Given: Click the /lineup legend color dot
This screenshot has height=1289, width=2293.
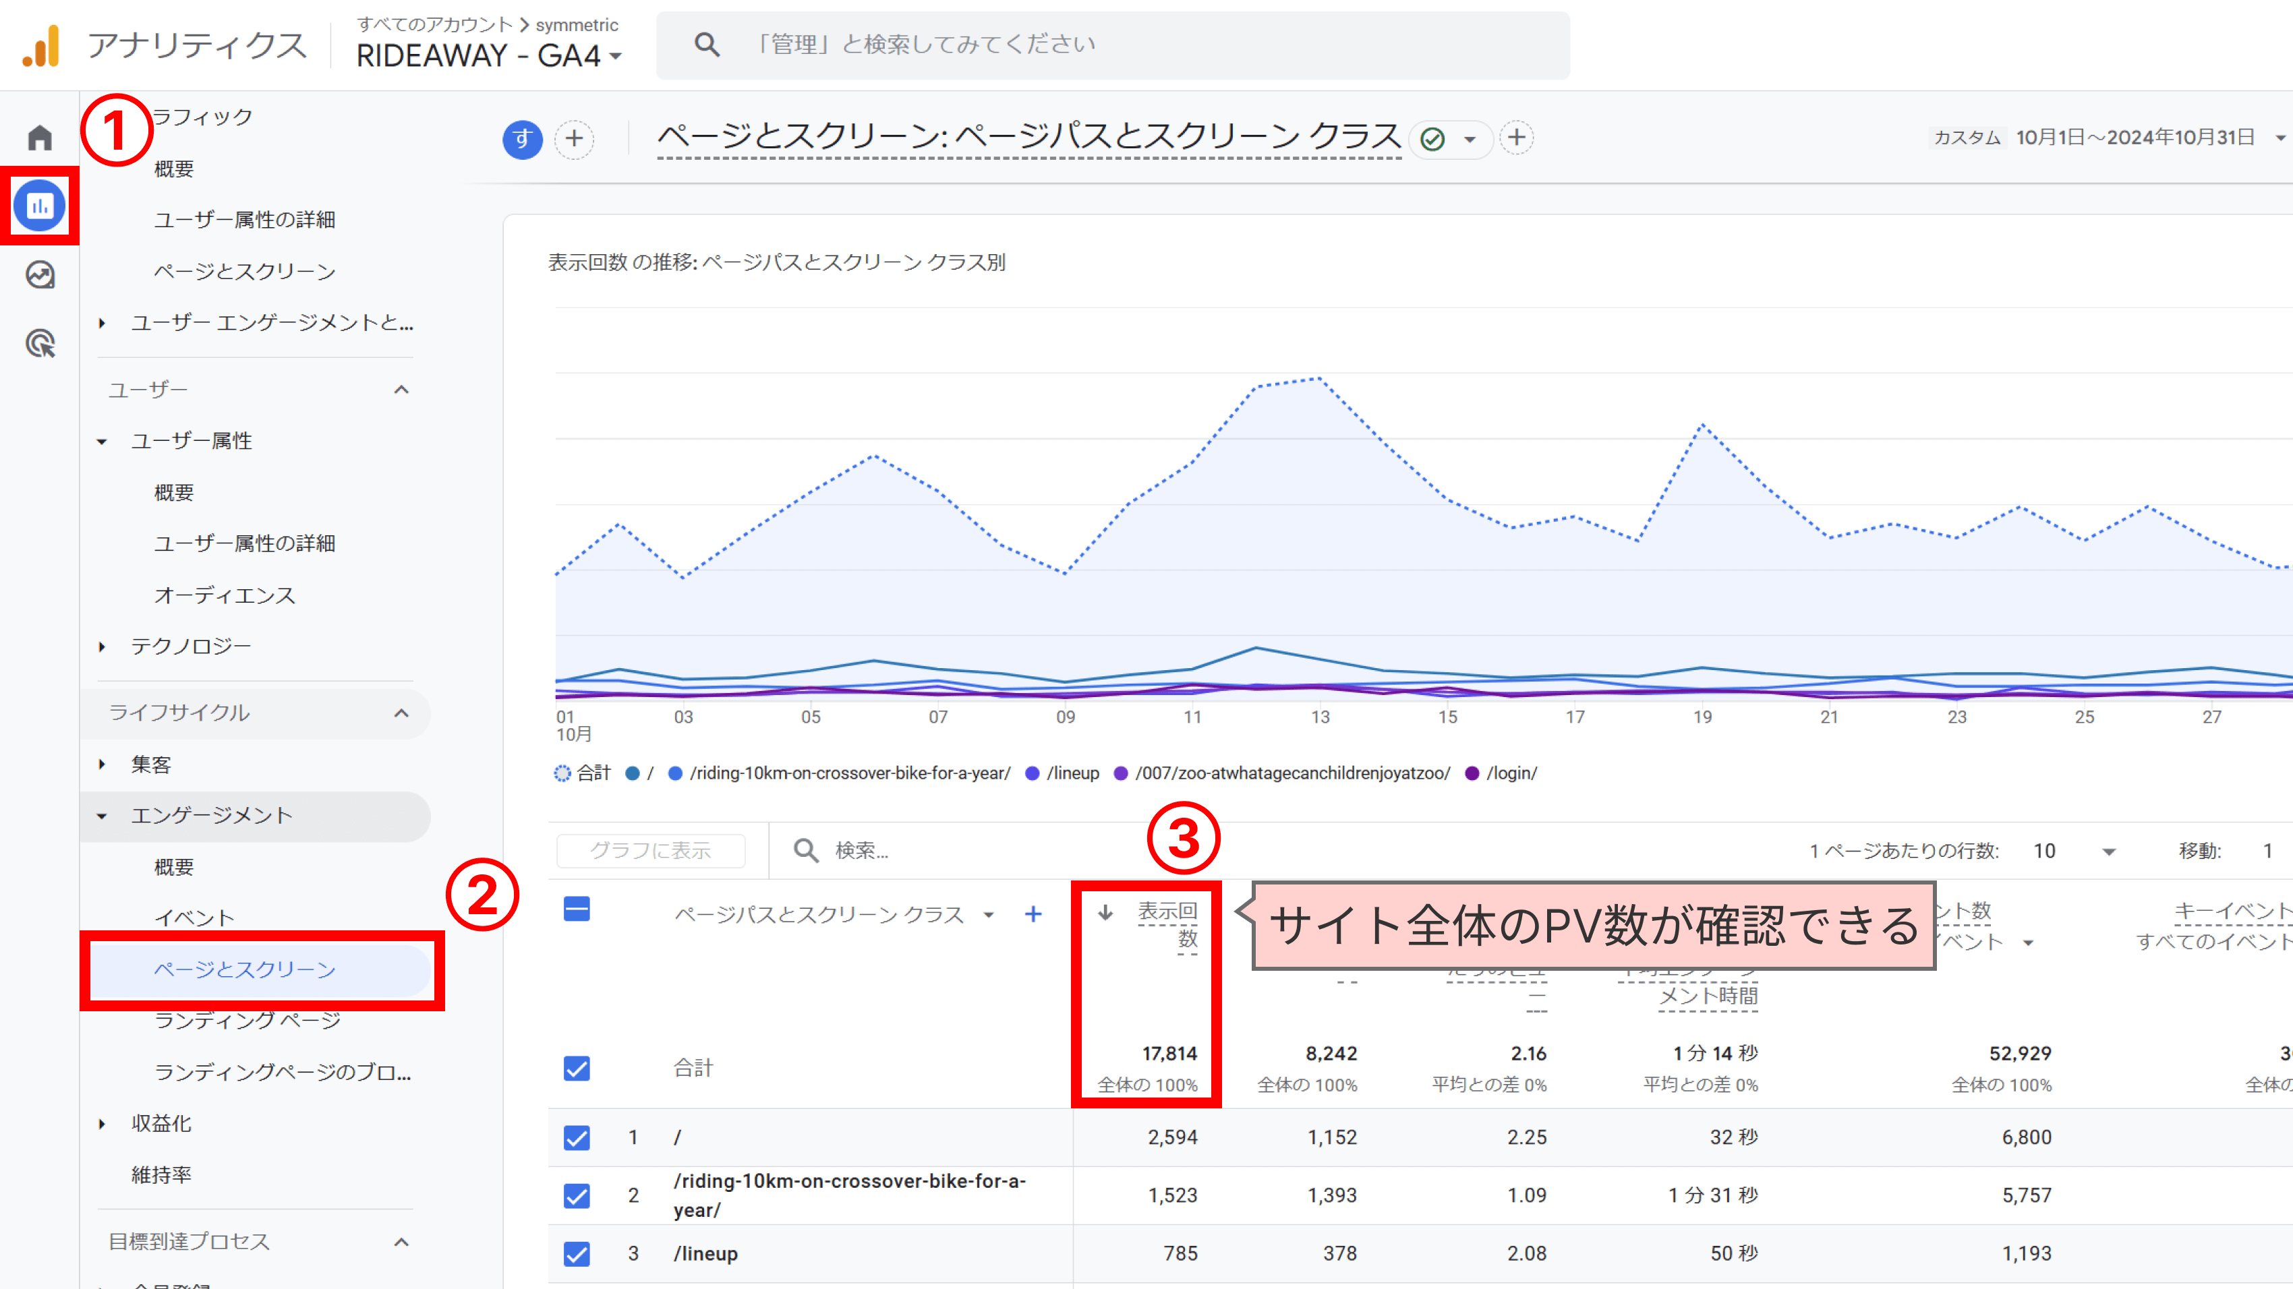Looking at the screenshot, I should coord(1033,774).
